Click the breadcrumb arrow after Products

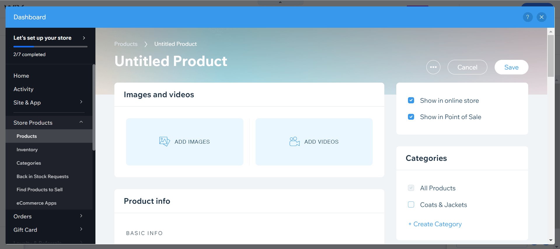click(146, 44)
